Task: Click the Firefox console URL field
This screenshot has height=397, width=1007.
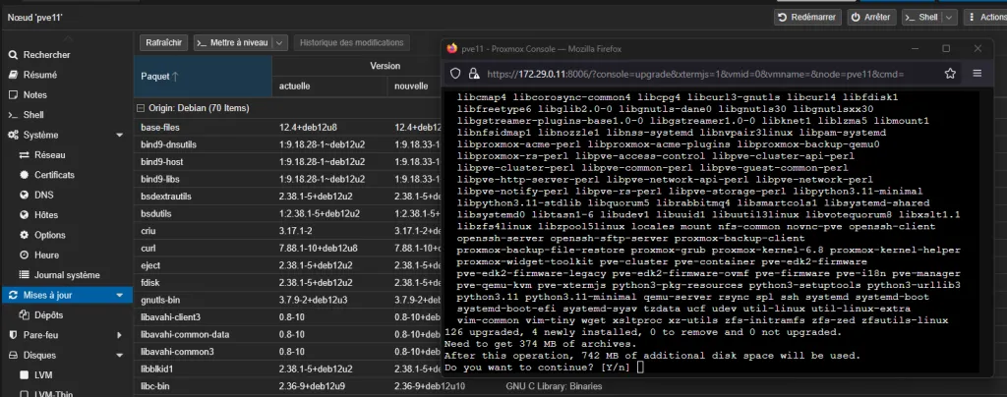Action: (708, 74)
